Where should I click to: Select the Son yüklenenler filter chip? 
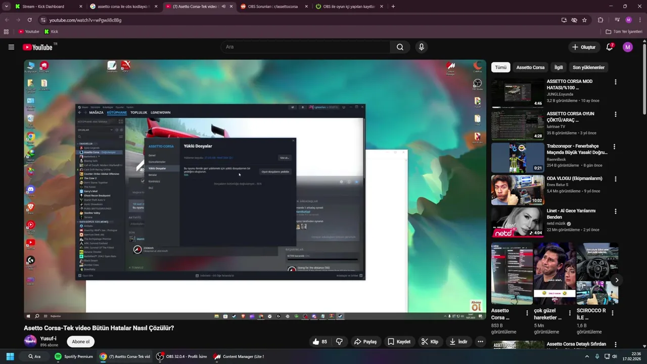pyautogui.click(x=588, y=67)
